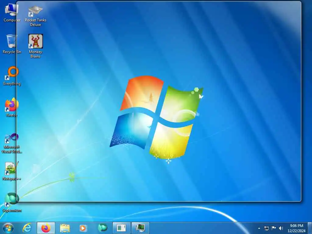This screenshot has width=312, height=234.
Task: Launch Supermium from the taskbar
Action: tap(102, 228)
